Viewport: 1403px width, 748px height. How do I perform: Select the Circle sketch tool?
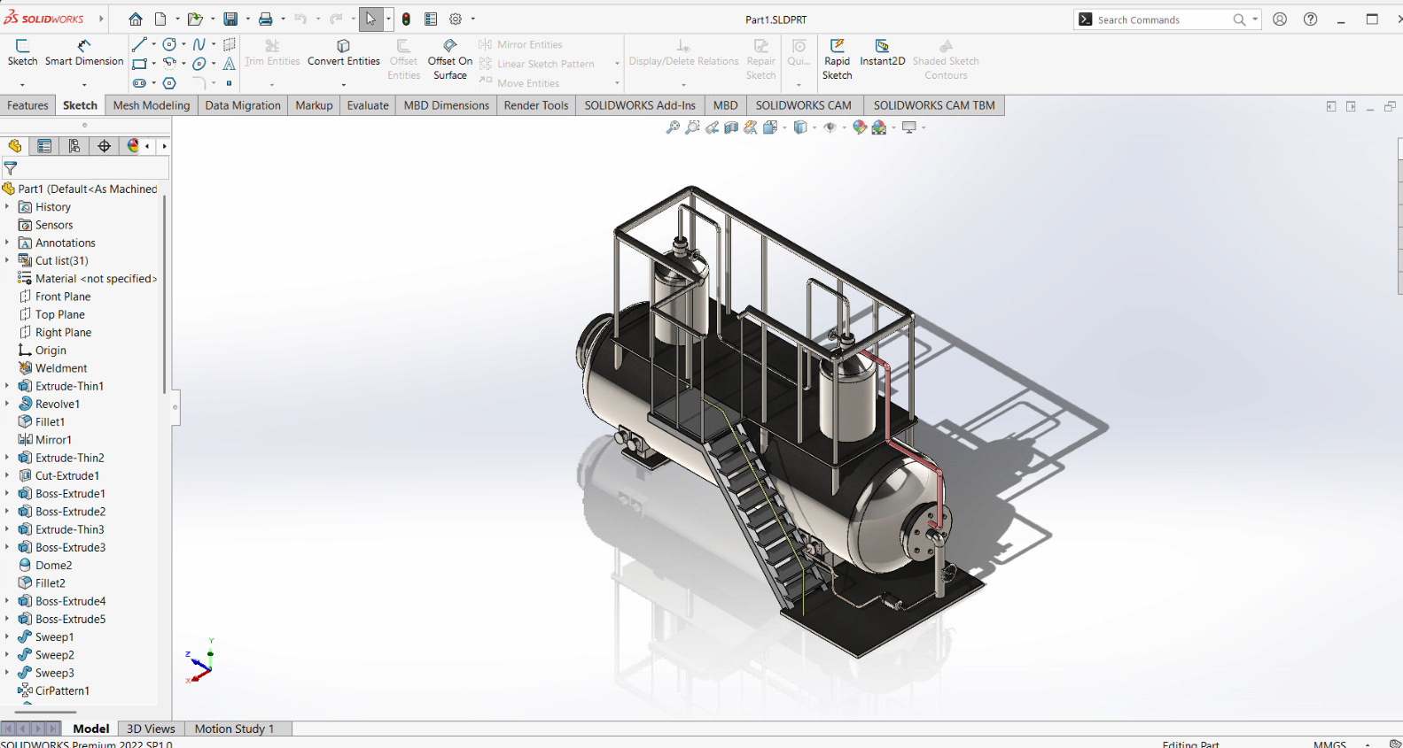point(169,44)
